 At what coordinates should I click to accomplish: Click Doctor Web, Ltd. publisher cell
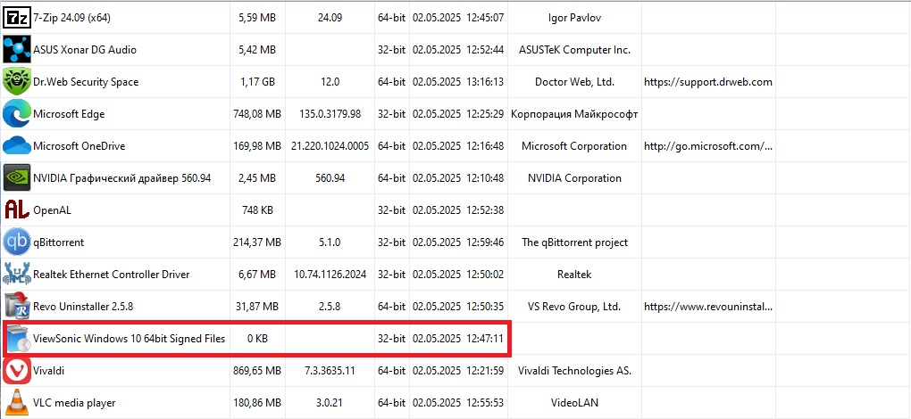pyautogui.click(x=574, y=82)
